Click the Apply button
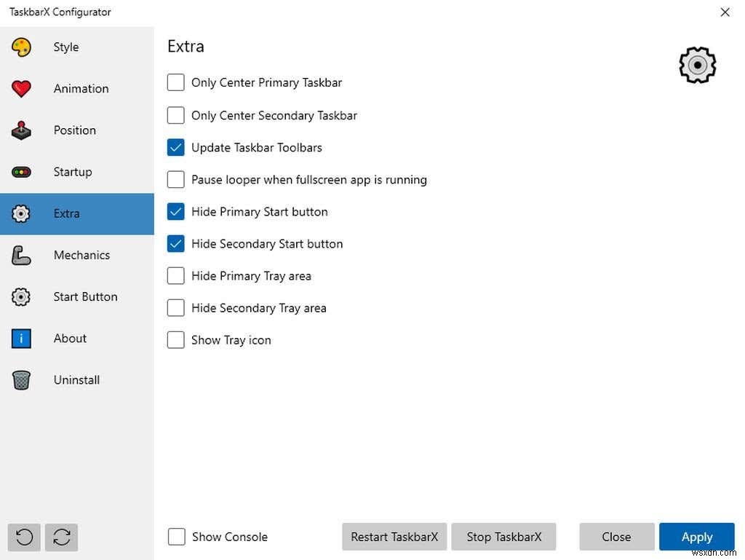The image size is (745, 560). 696,536
